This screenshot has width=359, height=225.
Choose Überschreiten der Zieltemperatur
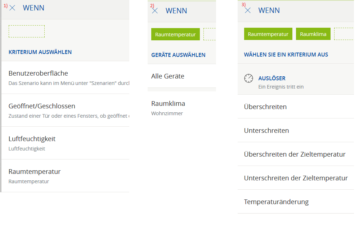click(x=295, y=154)
